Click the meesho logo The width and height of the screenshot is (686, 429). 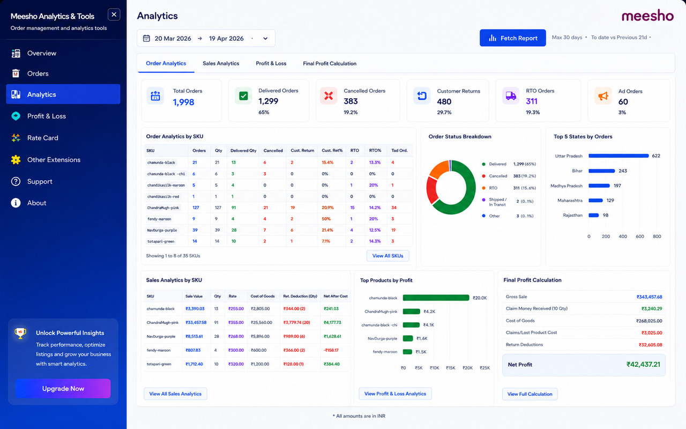click(x=647, y=16)
